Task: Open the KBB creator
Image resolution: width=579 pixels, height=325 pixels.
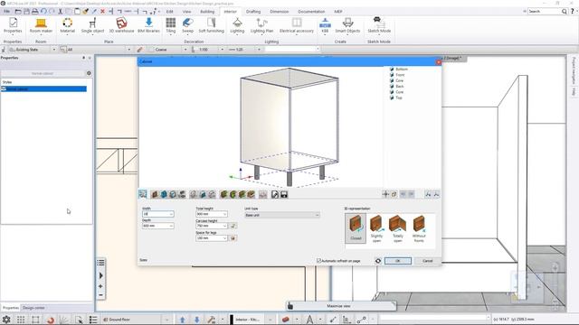Action: pos(325,25)
